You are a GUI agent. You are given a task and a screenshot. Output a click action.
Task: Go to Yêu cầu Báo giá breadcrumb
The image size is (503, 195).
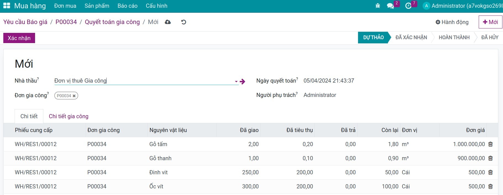tap(25, 22)
